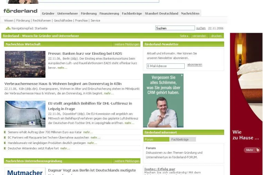The height and width of the screenshot is (175, 263).
Task: Open weitere Meldungen for Nachrichten Wirtschaft
Action: [127, 44]
